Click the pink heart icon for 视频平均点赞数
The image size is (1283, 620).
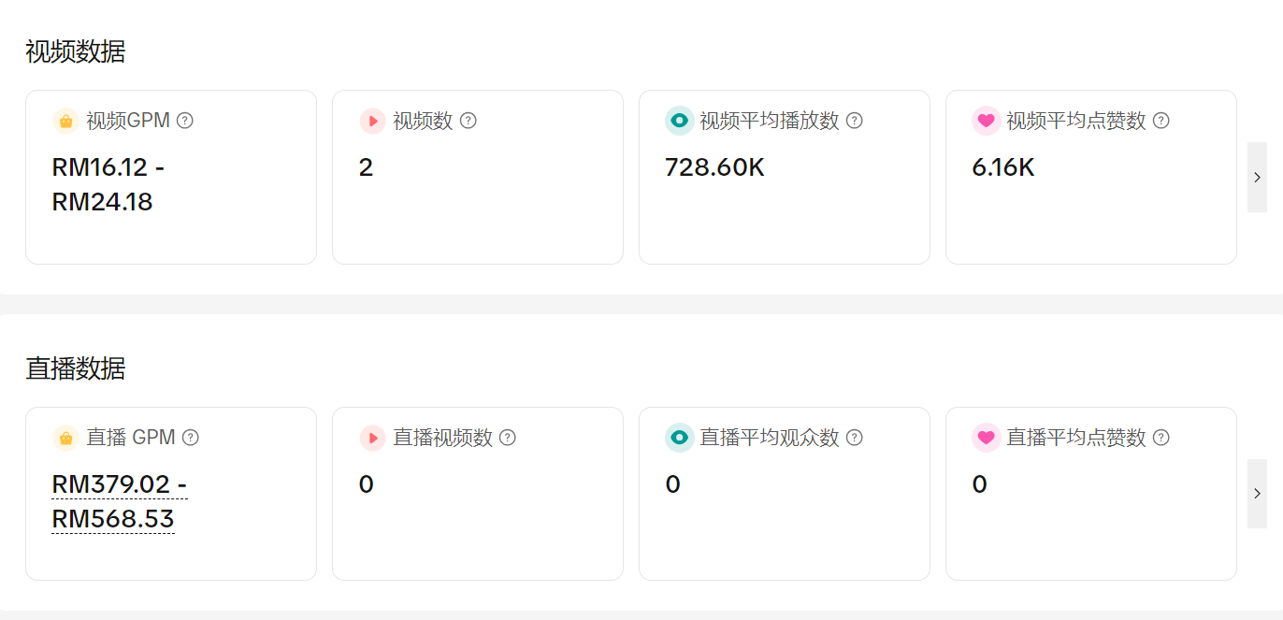[987, 121]
